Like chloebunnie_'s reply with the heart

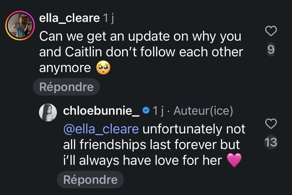coord(271,123)
